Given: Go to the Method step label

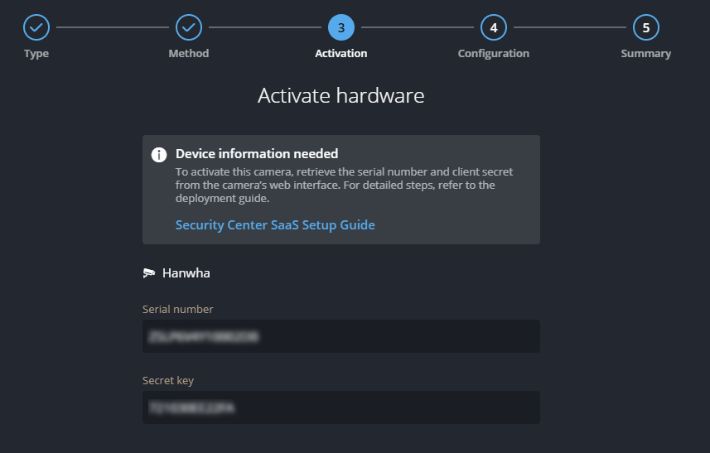Looking at the screenshot, I should click(189, 54).
